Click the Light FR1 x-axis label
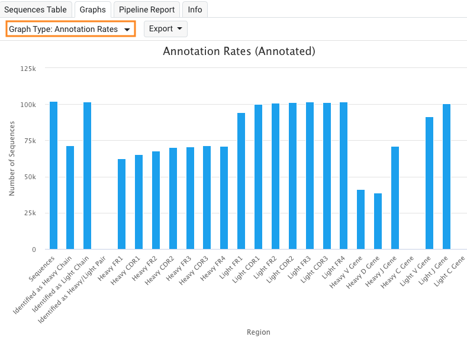The height and width of the screenshot is (340, 467). [231, 268]
